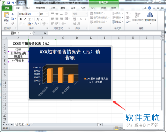Decrease indent in alignment group
166x132 pixels.
[x=52, y=24]
